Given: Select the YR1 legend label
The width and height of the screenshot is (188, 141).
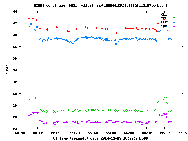Looking at the screenshot, I should pyautogui.click(x=164, y=18).
